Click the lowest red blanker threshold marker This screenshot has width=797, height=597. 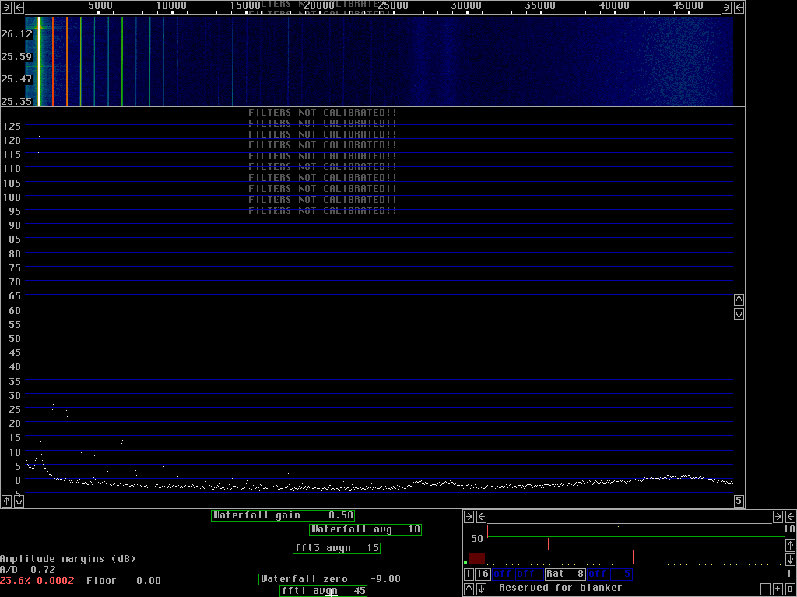tap(634, 557)
